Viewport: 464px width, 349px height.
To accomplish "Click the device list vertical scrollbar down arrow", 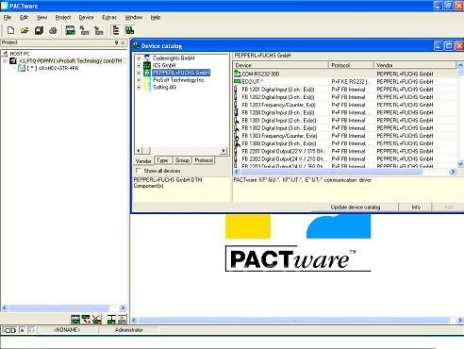I will pos(460,163).
